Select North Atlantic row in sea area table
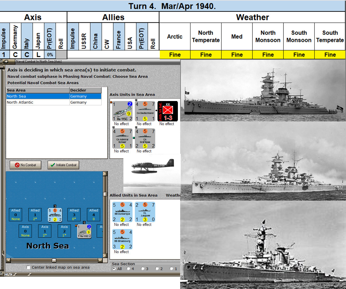Image resolution: width=346 pixels, height=289 pixels. 54,102
